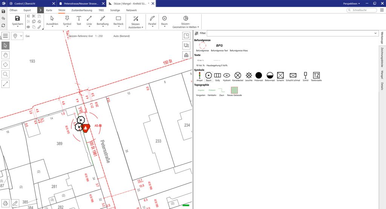Select the Hydrant symbol in the palette
The width and height of the screenshot is (386, 209).
click(227, 76)
